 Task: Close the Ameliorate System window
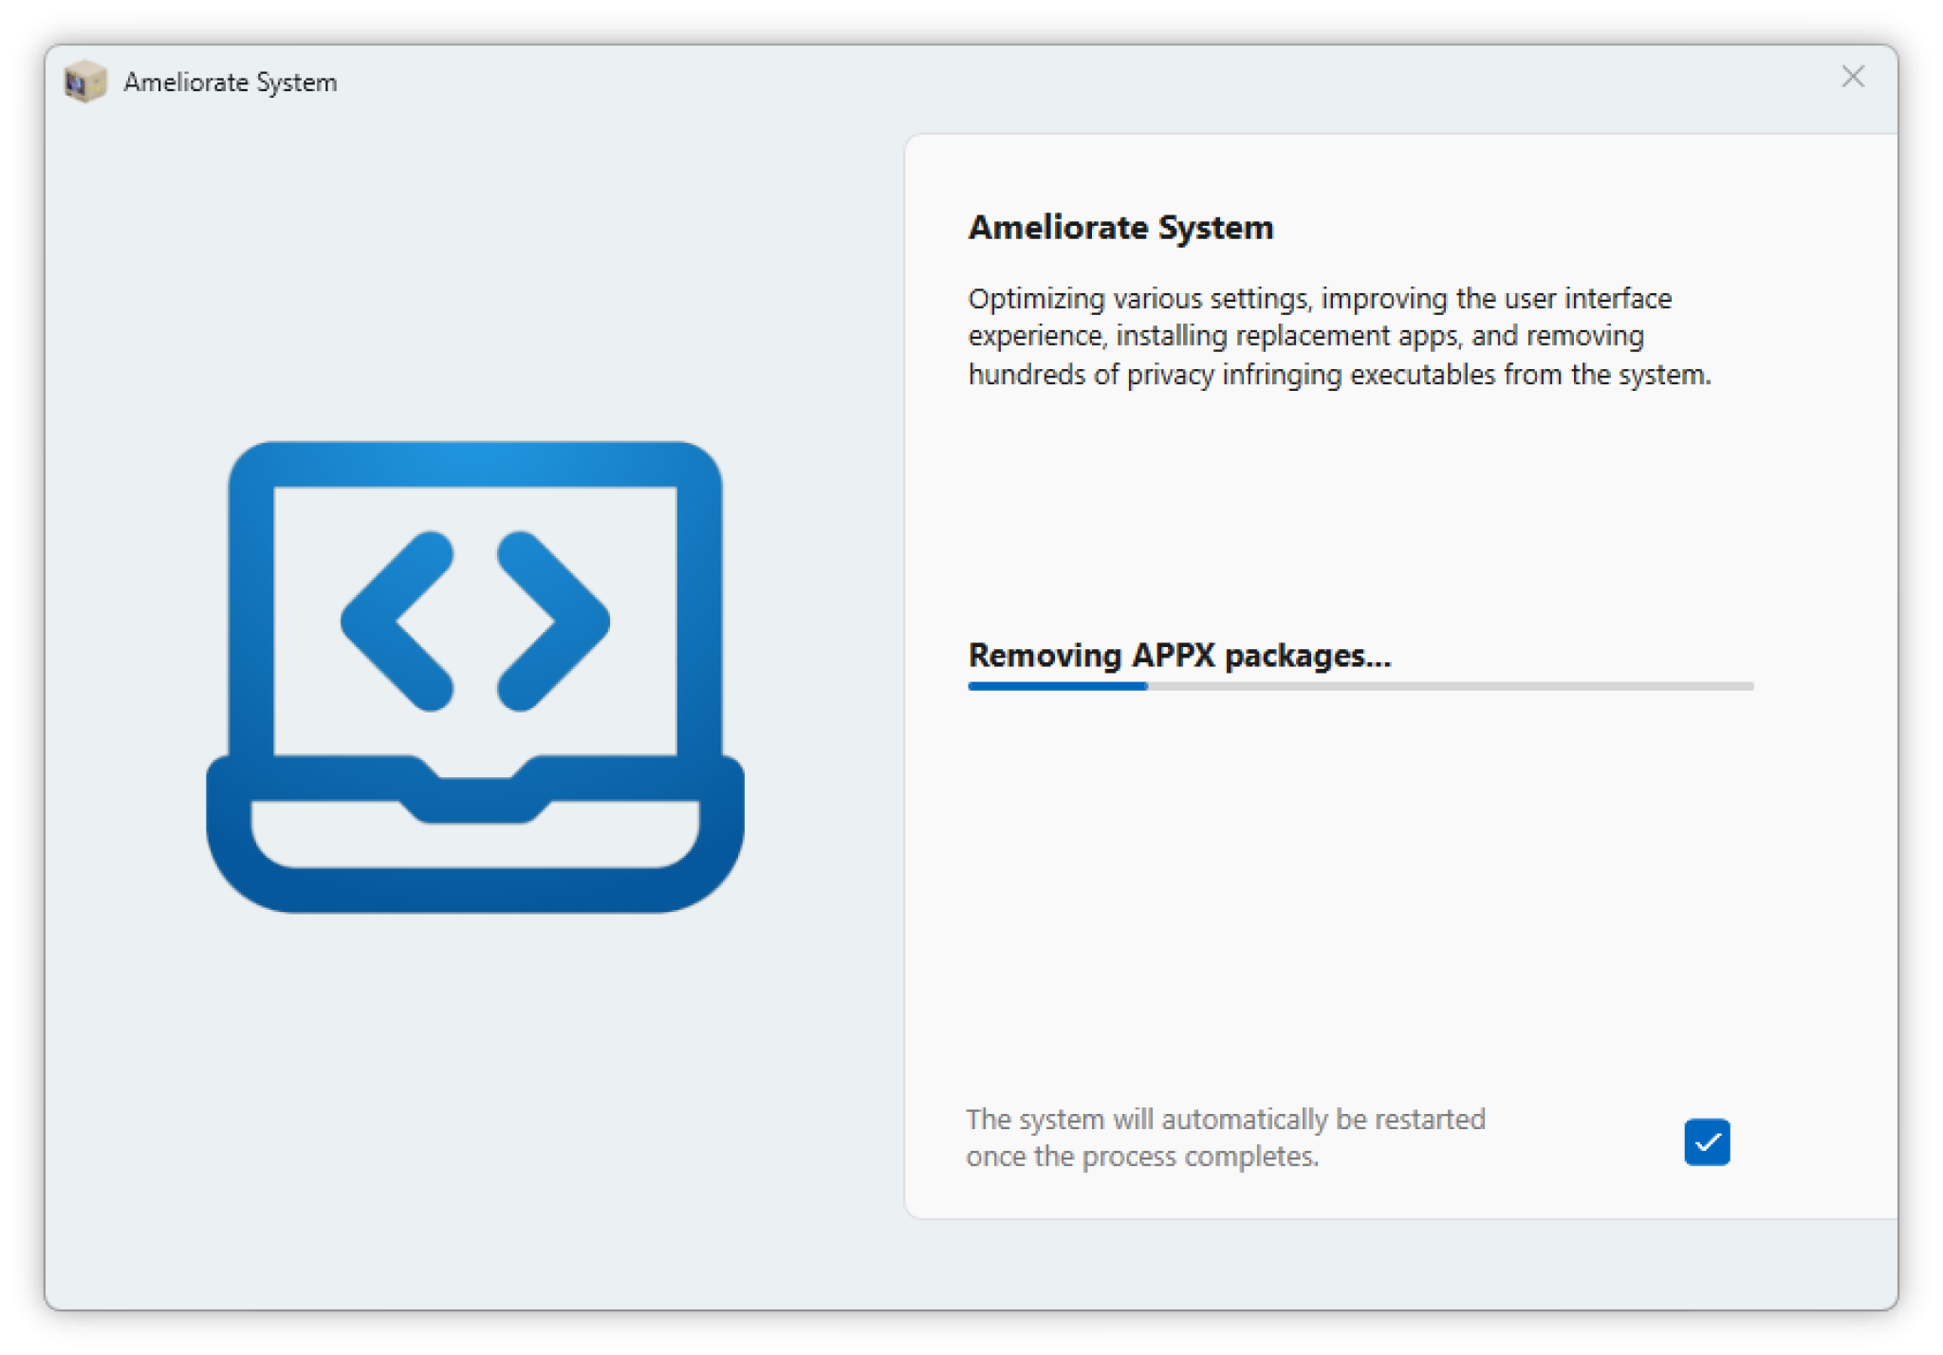coord(1852,77)
